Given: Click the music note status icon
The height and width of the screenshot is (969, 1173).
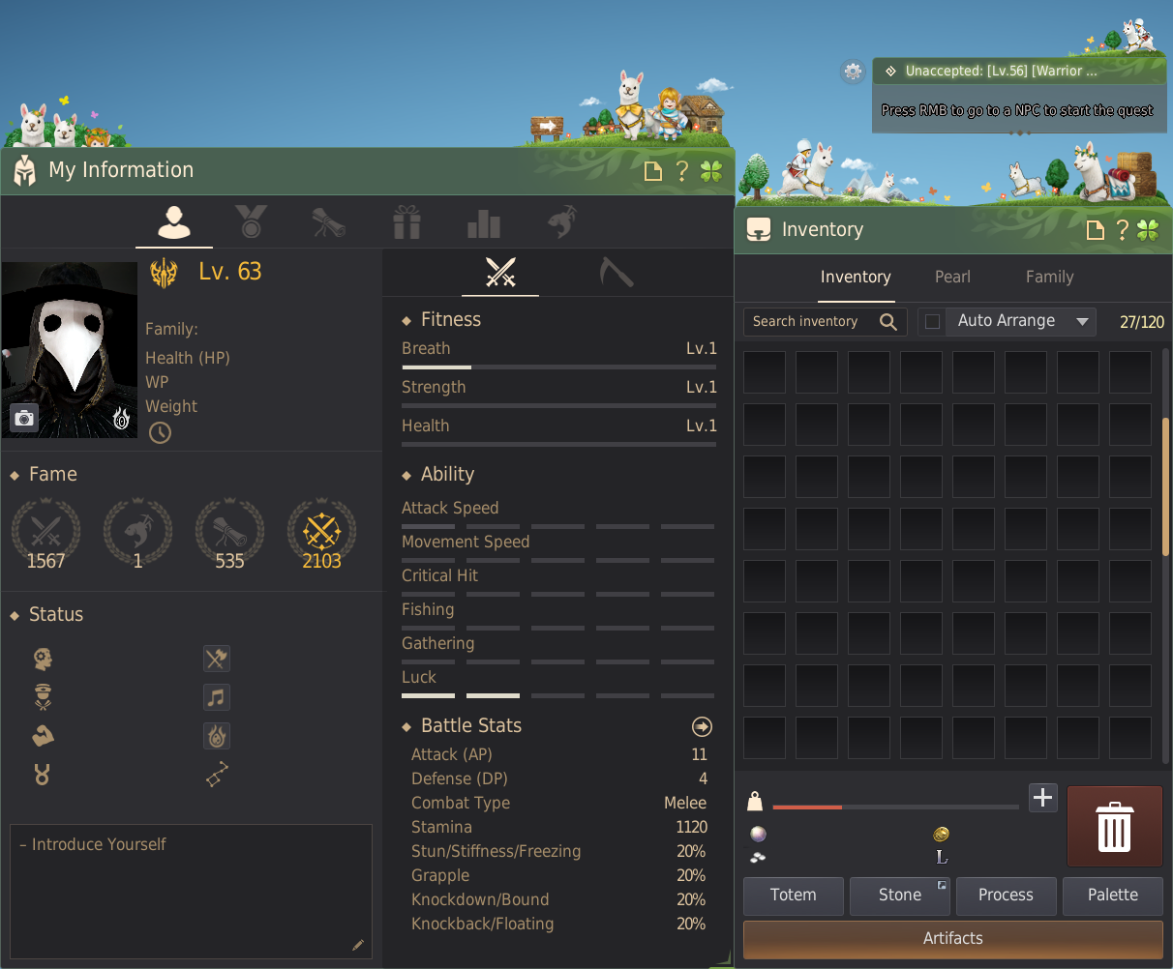Looking at the screenshot, I should click(217, 697).
